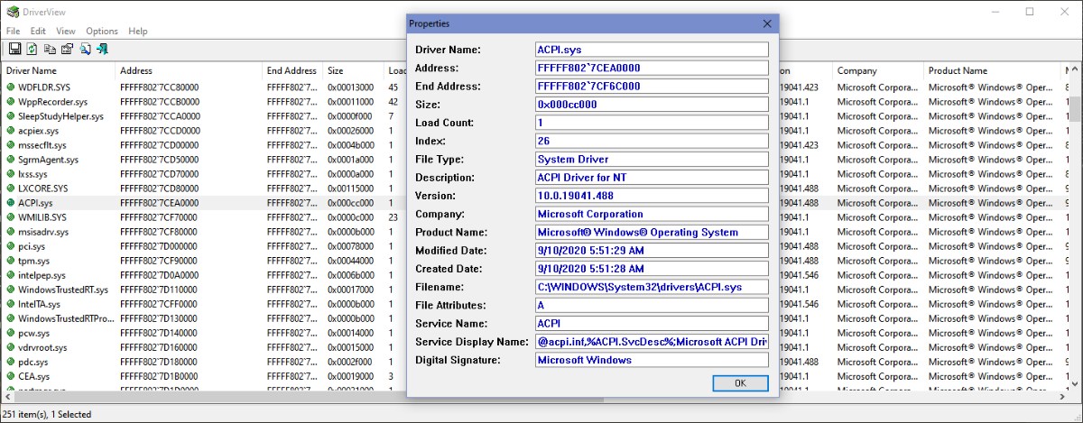Viewport: 1083px width, 423px height.
Task: Click the green icon beside ACPI.sys row
Action: 11,203
